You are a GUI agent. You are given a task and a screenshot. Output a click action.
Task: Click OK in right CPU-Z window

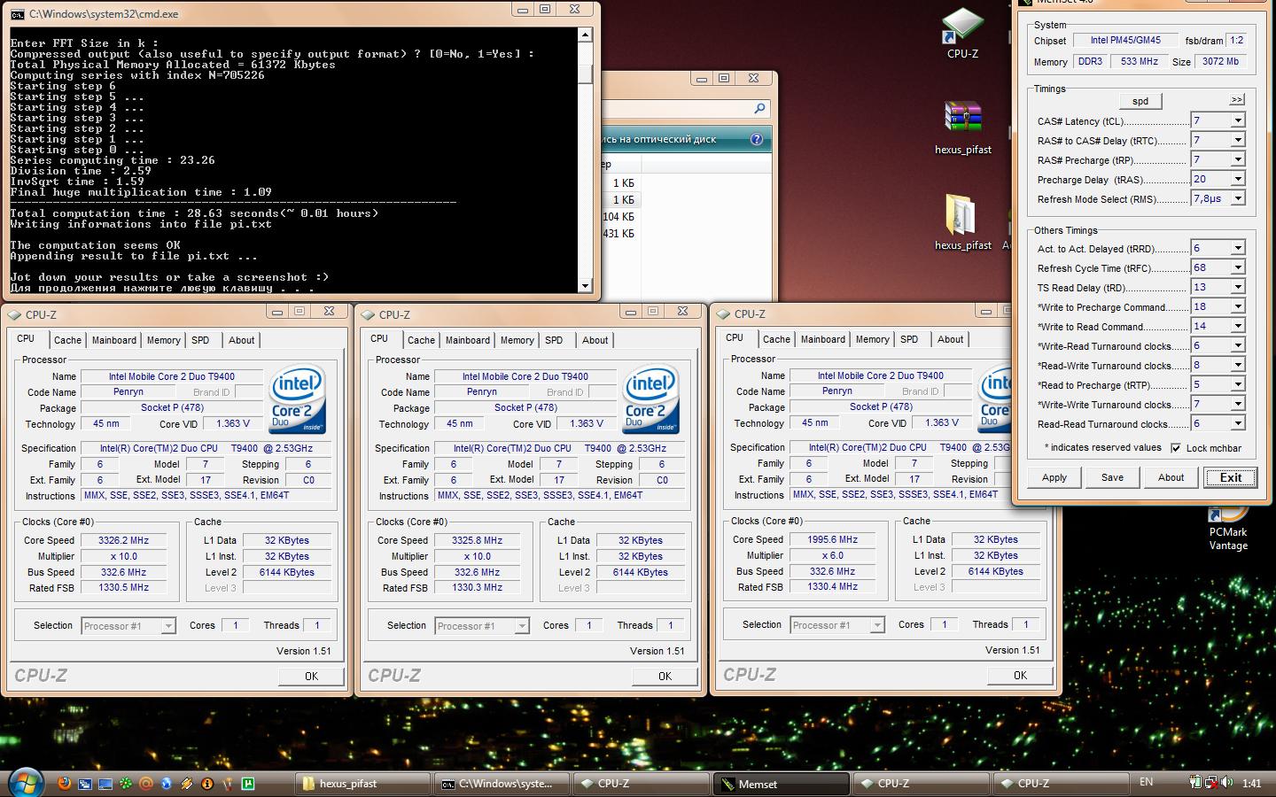point(1020,675)
